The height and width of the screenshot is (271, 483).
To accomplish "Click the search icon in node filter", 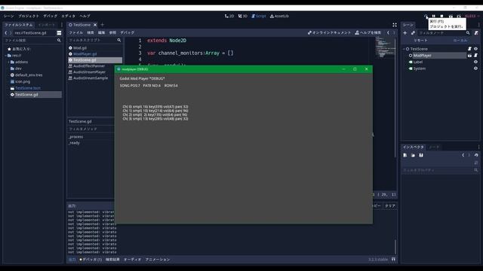I will [468, 33].
